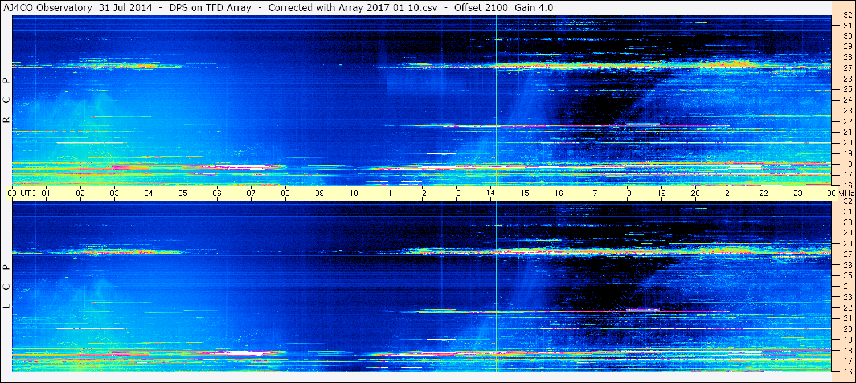Select the 13 hour mark on the time axis
Viewport: 856px width, 383px height.
click(x=456, y=193)
